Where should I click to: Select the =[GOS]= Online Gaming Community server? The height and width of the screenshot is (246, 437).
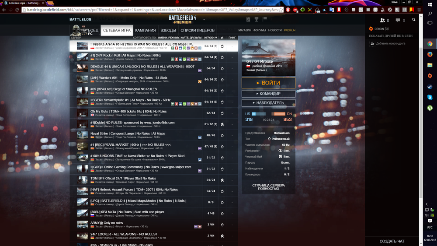[154, 169]
